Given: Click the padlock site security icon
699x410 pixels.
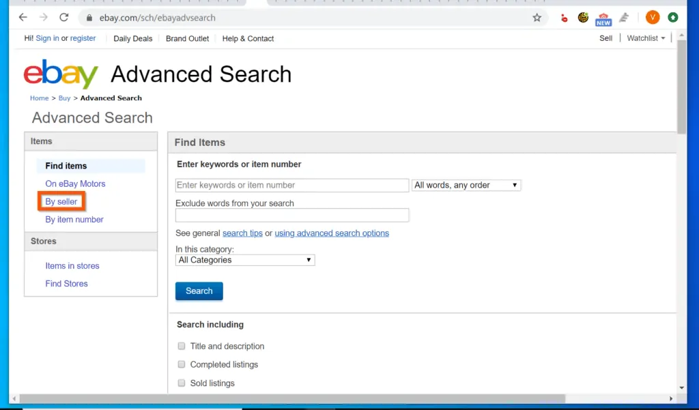Looking at the screenshot, I should click(89, 18).
